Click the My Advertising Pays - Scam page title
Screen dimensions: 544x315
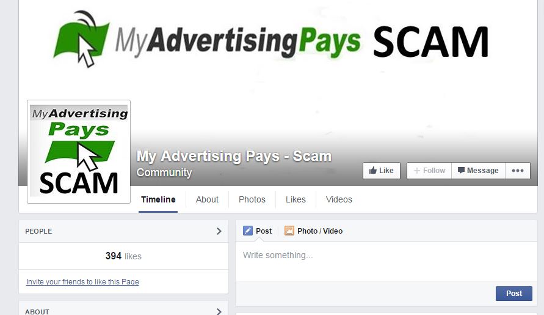pyautogui.click(x=234, y=156)
